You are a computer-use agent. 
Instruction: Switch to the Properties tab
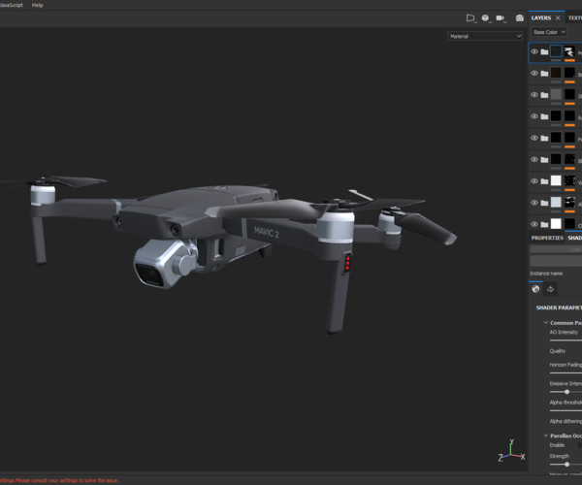547,238
